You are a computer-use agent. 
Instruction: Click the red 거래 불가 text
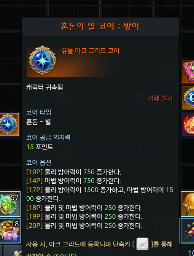pos(161,98)
